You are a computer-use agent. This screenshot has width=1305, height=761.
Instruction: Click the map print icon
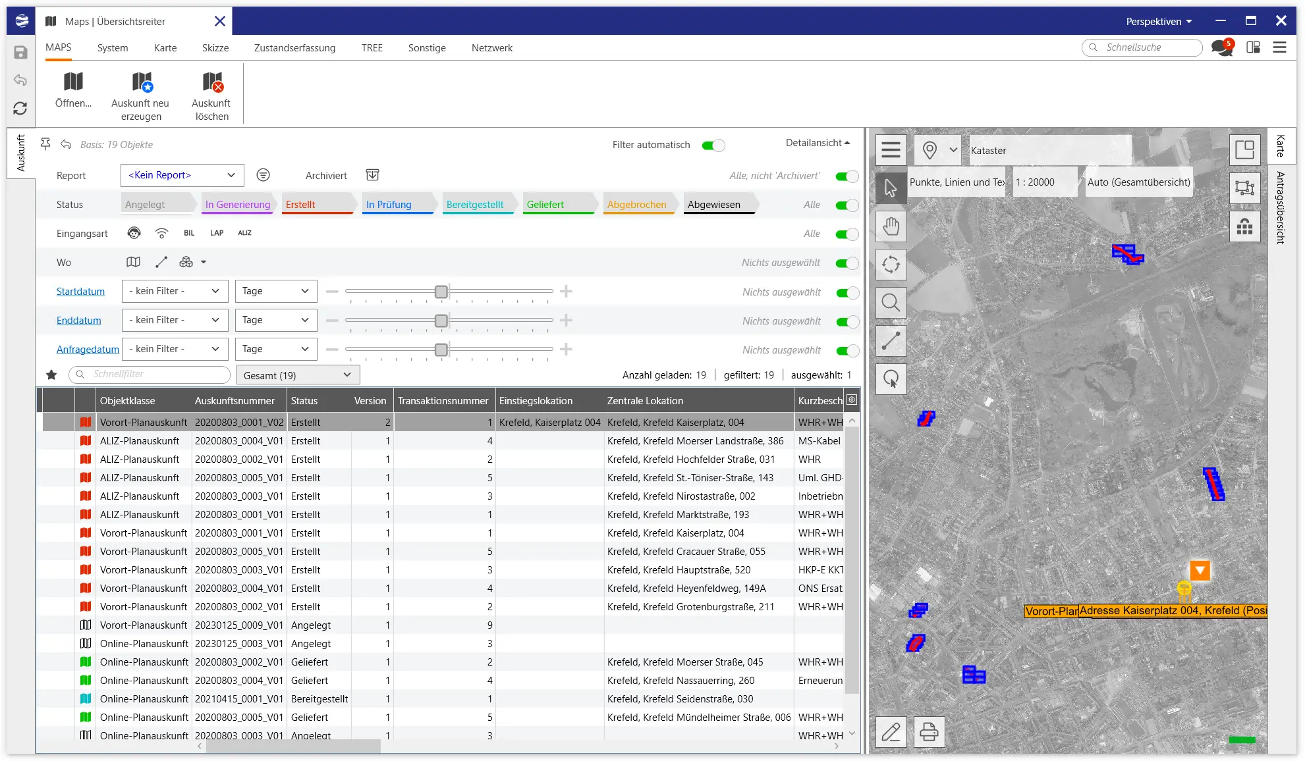[929, 731]
